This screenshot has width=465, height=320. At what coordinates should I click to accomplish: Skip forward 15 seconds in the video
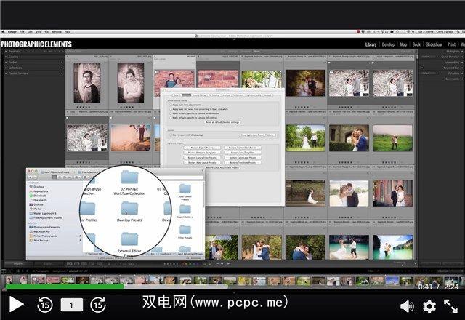(x=98, y=305)
